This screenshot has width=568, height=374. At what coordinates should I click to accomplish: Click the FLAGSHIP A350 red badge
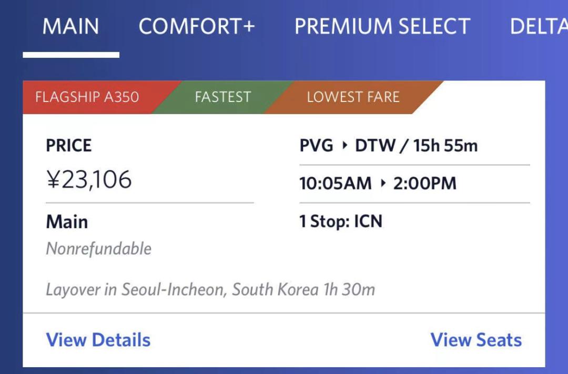tap(87, 97)
